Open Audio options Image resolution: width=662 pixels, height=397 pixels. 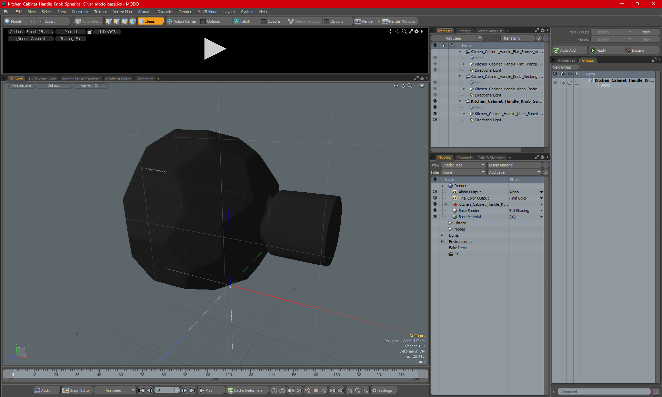click(47, 390)
